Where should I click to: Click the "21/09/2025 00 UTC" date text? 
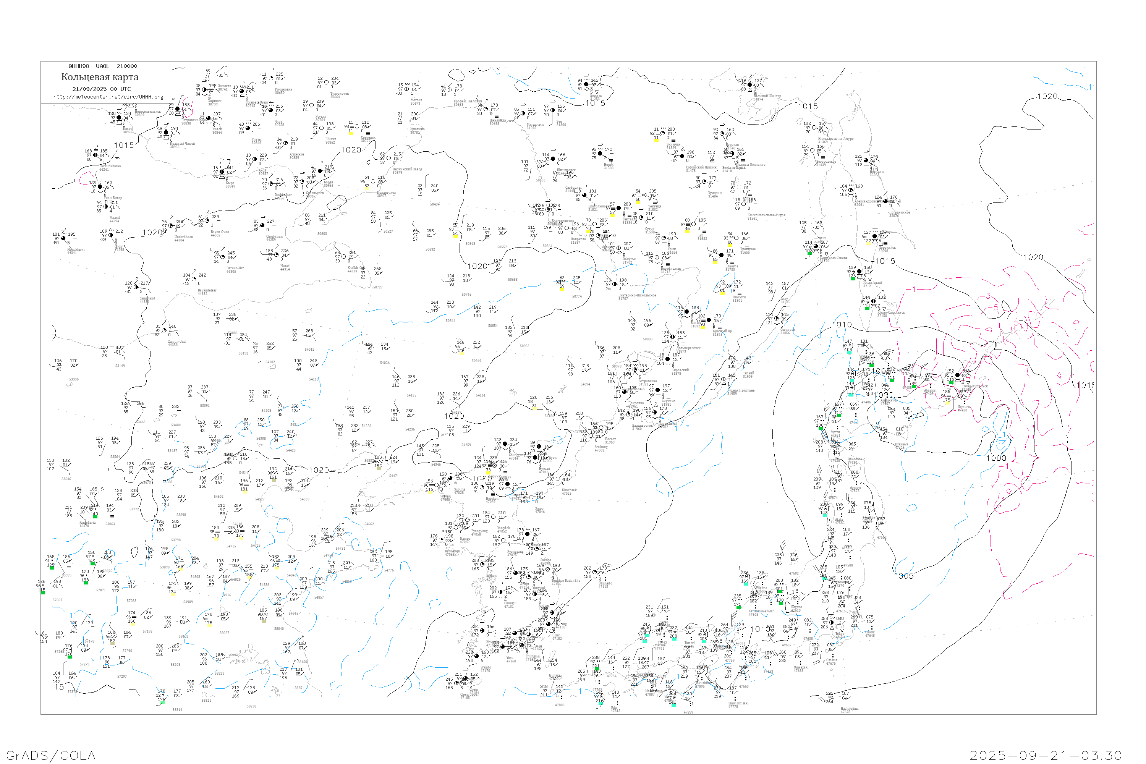pyautogui.click(x=101, y=89)
